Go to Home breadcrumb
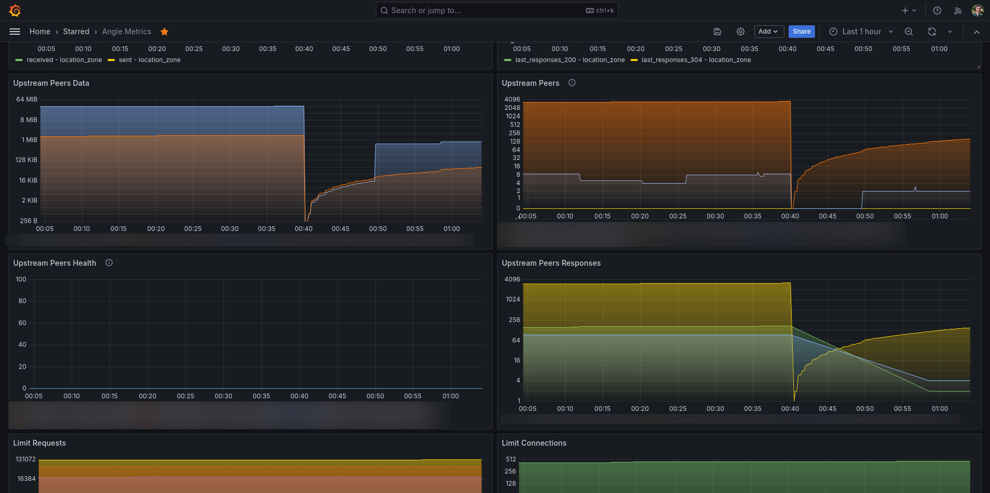The height and width of the screenshot is (493, 990). 40,32
